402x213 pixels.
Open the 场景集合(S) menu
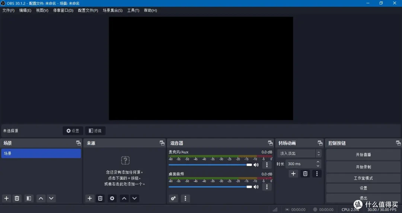point(112,10)
